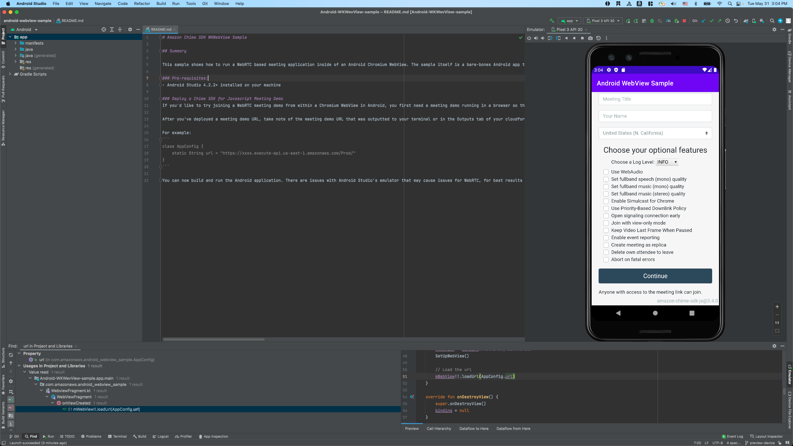This screenshot has height=446, width=793.
Task: Update project from Git with blue arrow icon
Action: coord(703,20)
